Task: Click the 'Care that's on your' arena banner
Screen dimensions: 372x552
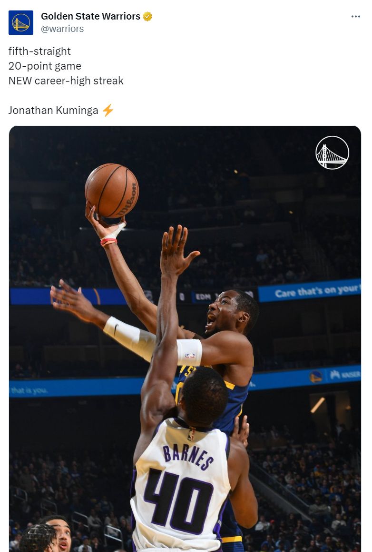Action: [309, 291]
